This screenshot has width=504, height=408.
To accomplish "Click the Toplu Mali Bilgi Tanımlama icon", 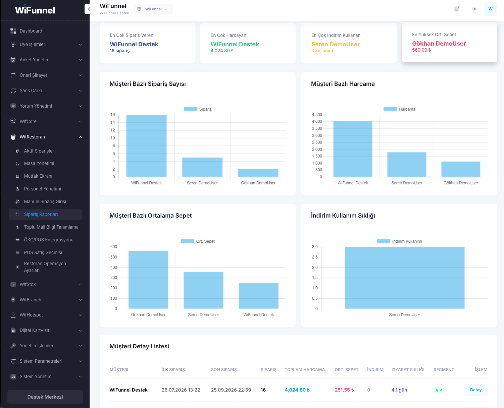I will (x=17, y=227).
